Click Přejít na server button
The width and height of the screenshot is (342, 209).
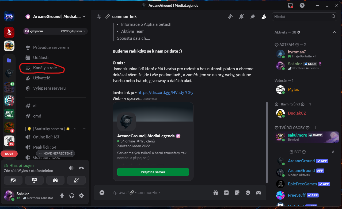pos(153,172)
